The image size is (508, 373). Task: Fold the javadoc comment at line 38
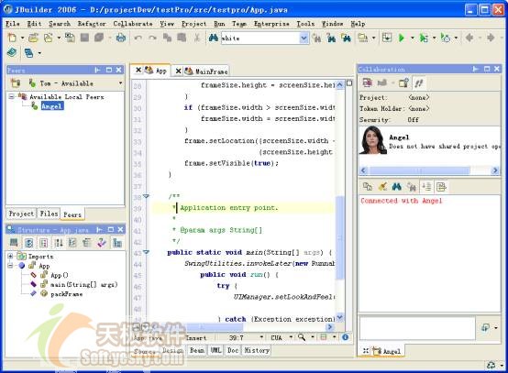[x=146, y=196]
